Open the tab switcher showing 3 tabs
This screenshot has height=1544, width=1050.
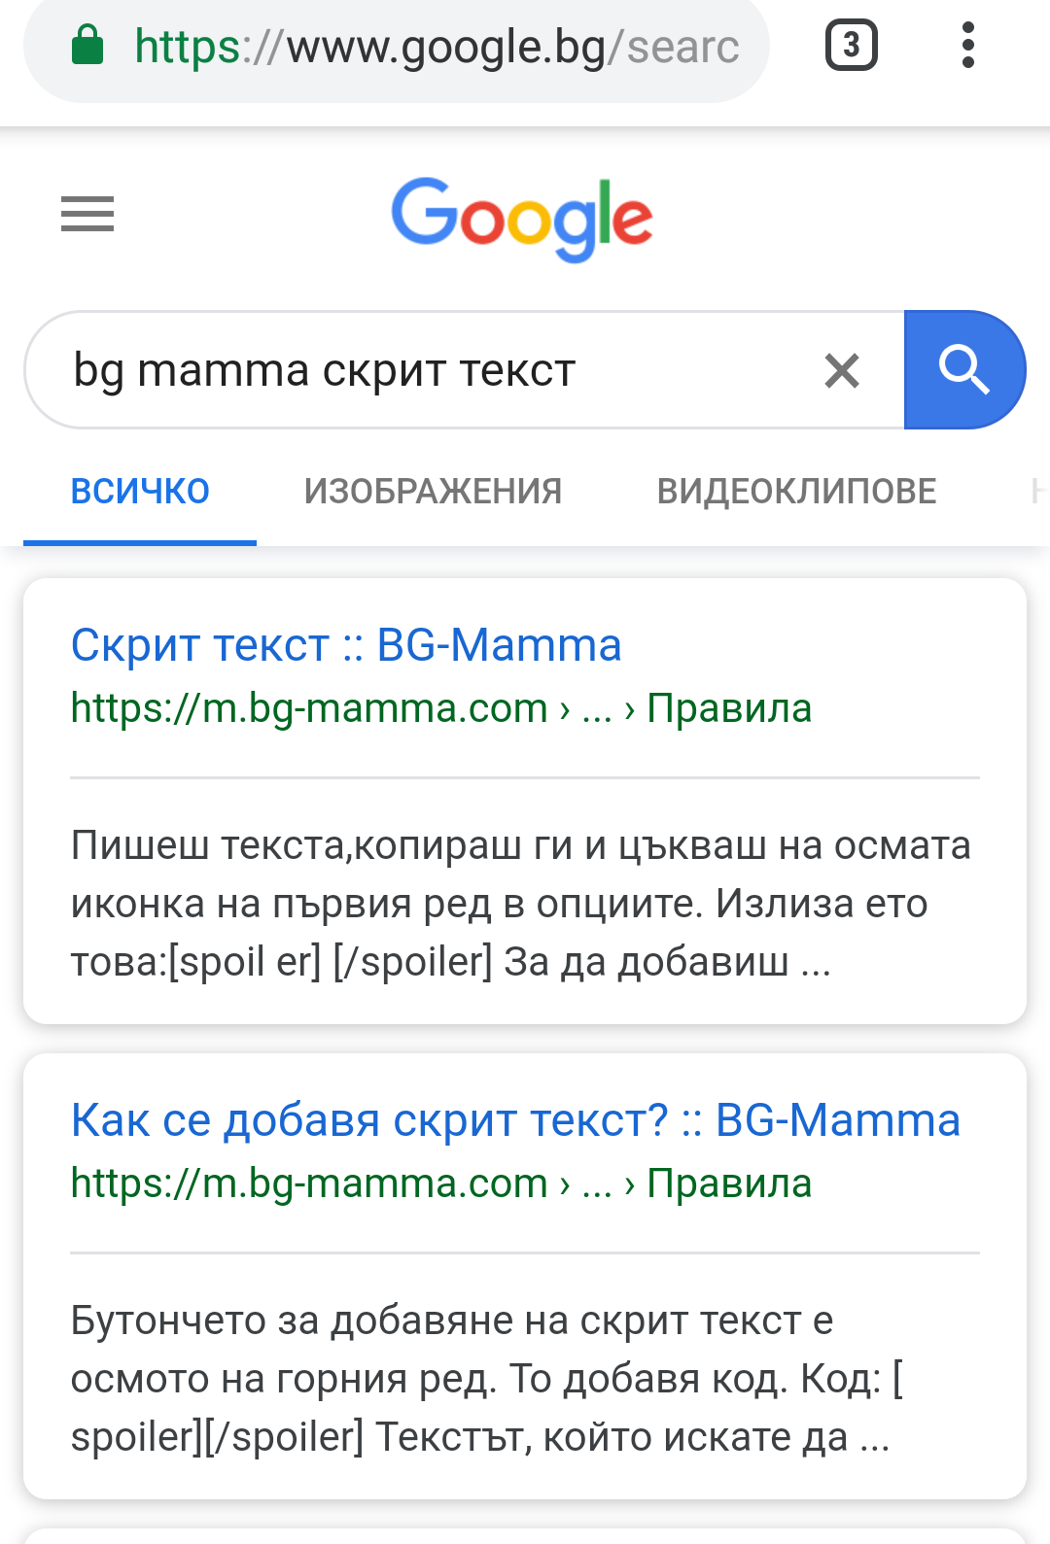851,46
